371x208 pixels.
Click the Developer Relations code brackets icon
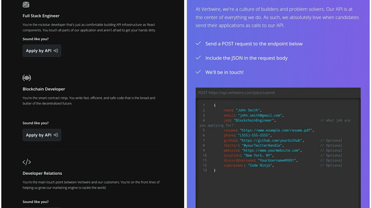pos(27,162)
